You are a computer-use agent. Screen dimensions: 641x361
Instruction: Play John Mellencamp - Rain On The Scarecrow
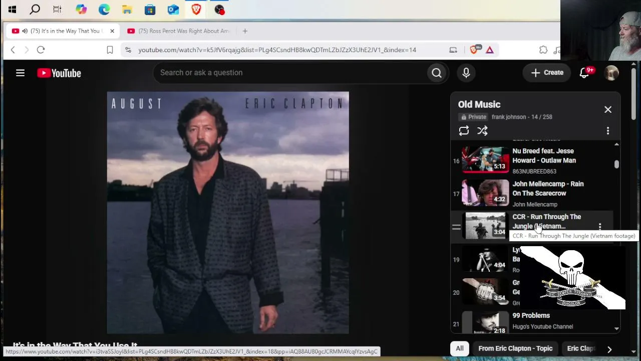click(x=548, y=189)
